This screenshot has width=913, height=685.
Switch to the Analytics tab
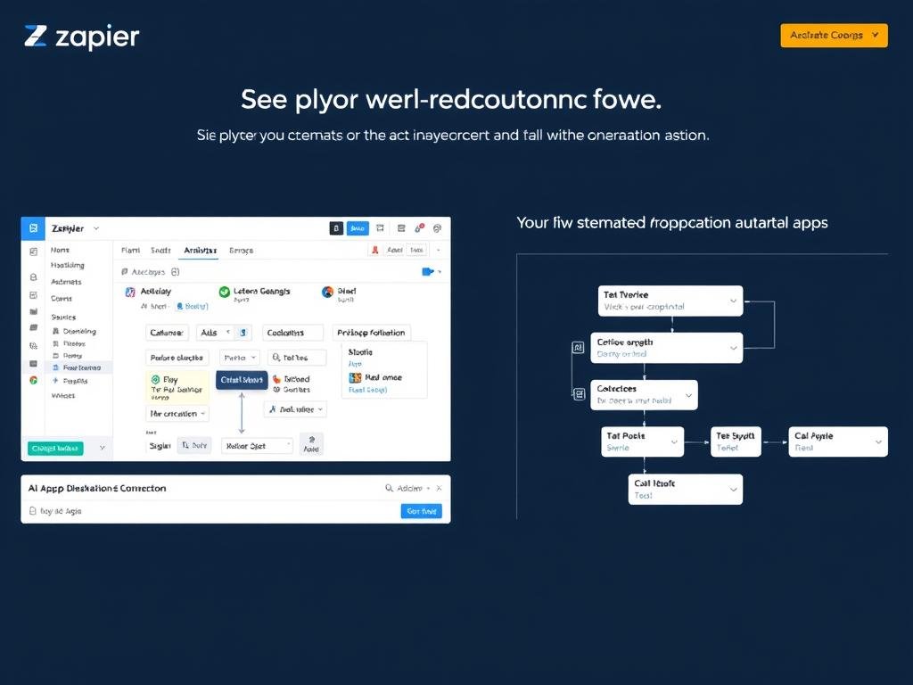[x=199, y=251]
